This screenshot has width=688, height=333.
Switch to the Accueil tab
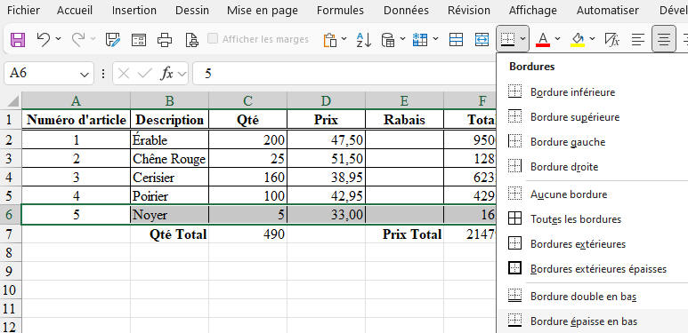[x=74, y=11]
